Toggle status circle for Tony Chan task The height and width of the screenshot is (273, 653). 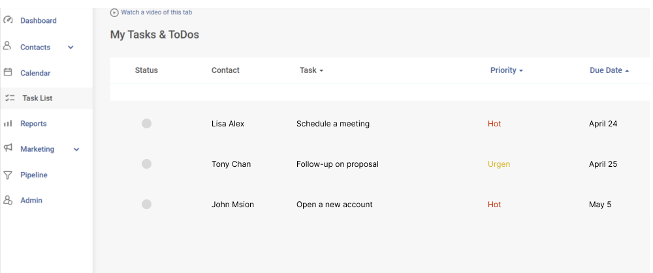[146, 164]
